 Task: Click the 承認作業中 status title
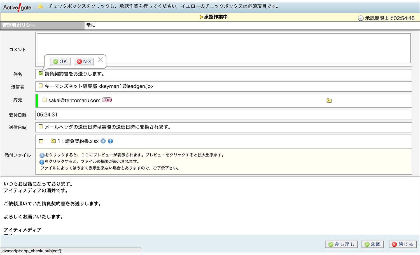[x=216, y=17]
